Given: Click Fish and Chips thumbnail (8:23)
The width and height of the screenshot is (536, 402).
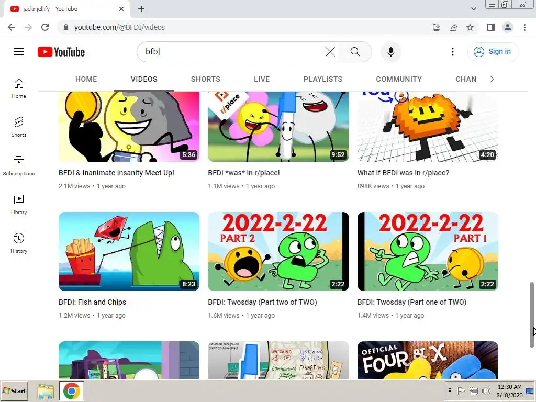Looking at the screenshot, I should point(129,252).
